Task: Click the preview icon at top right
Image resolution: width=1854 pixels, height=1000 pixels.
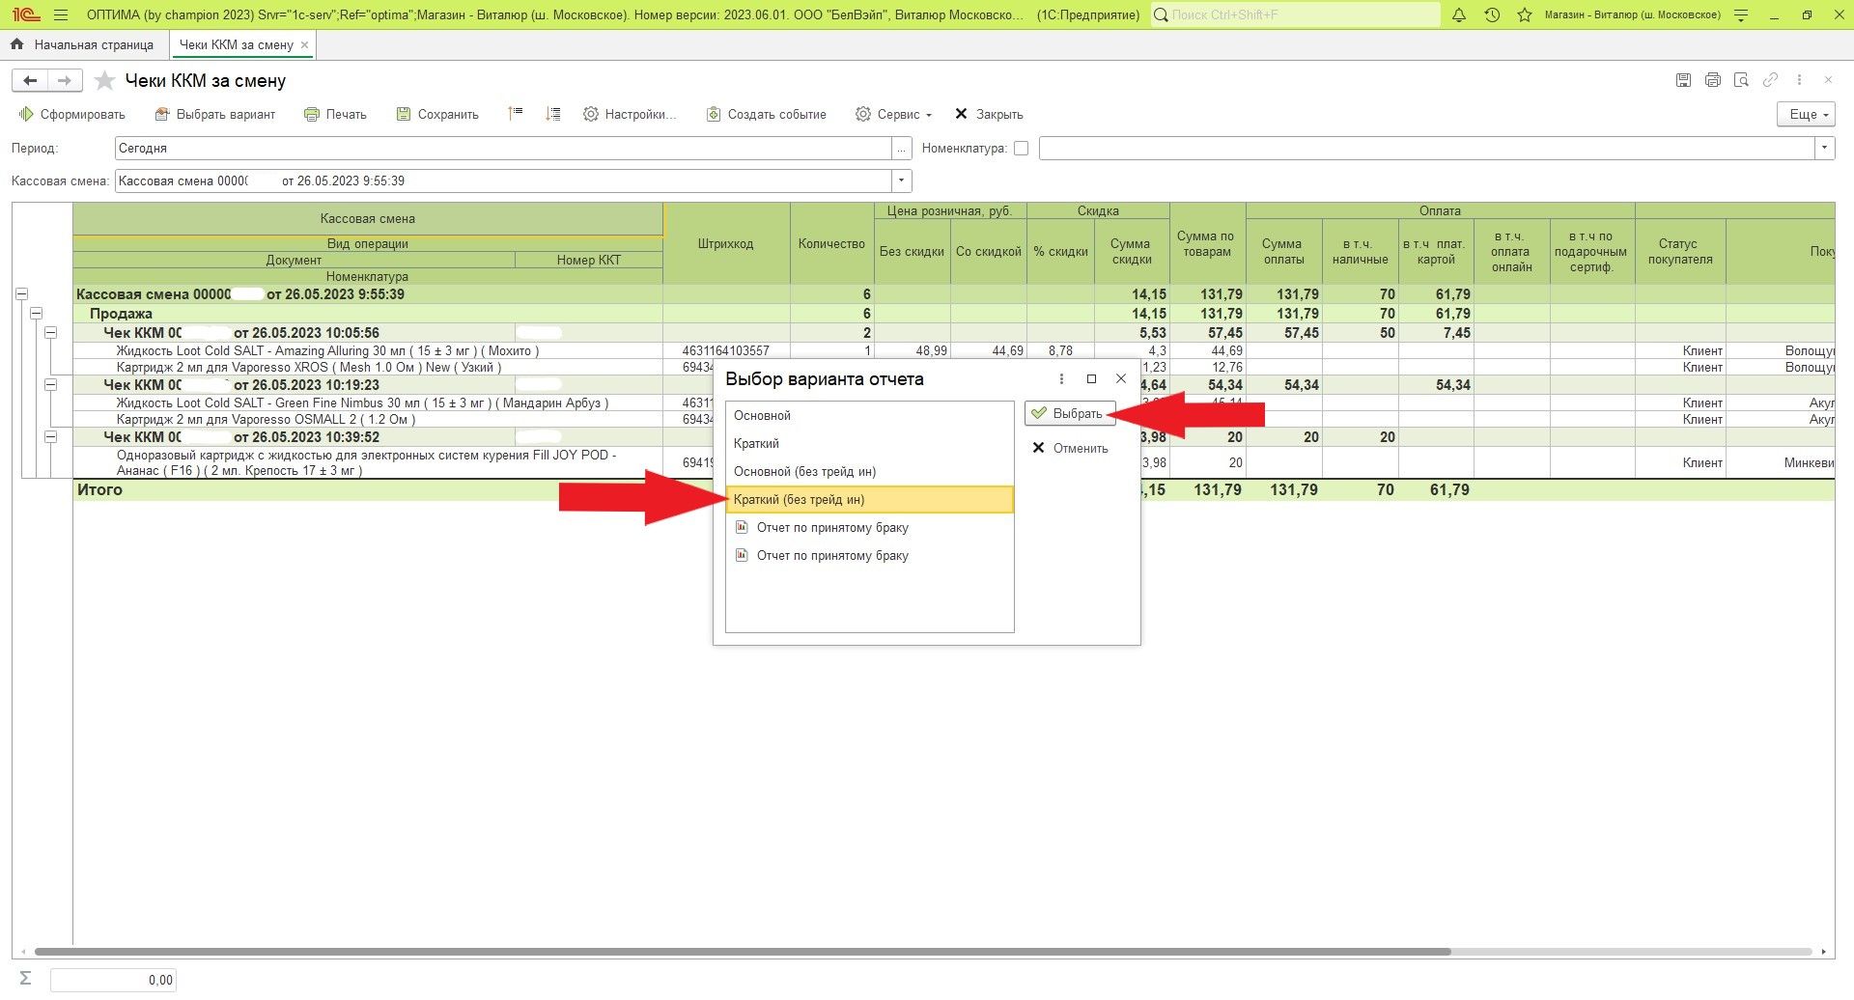Action: point(1741,80)
